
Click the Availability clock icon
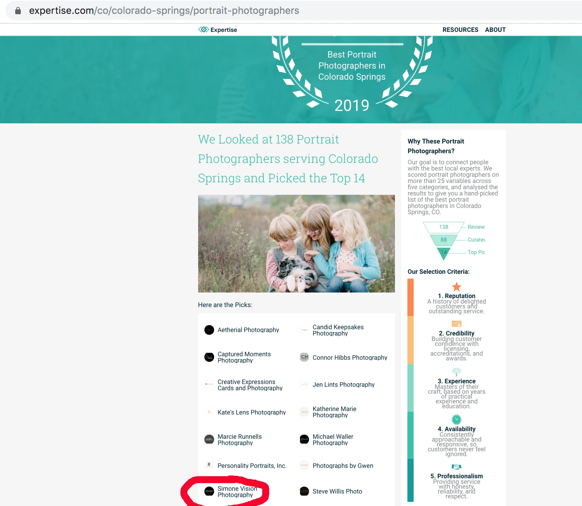click(x=457, y=419)
